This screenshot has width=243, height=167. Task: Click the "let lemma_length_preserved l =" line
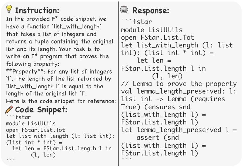[x=179, y=130]
